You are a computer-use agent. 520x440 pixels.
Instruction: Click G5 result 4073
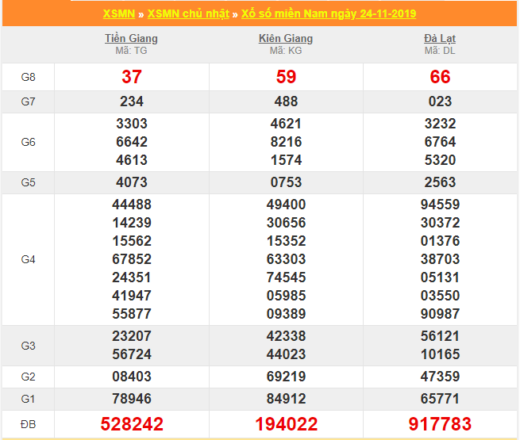(x=131, y=182)
